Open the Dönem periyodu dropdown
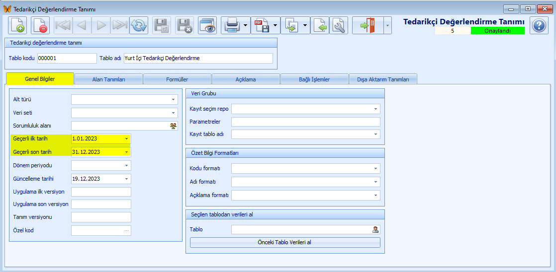Image resolution: width=556 pixels, height=272 pixels. click(x=126, y=165)
